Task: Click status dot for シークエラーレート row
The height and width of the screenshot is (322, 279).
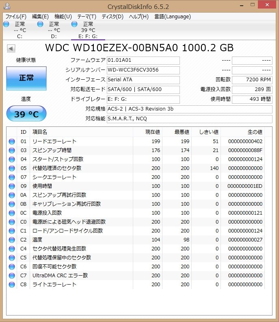Action: pyautogui.click(x=12, y=177)
